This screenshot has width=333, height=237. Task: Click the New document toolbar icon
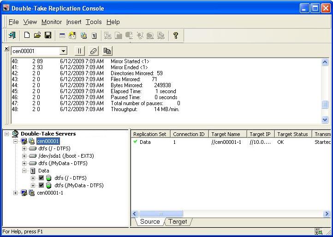[27, 35]
